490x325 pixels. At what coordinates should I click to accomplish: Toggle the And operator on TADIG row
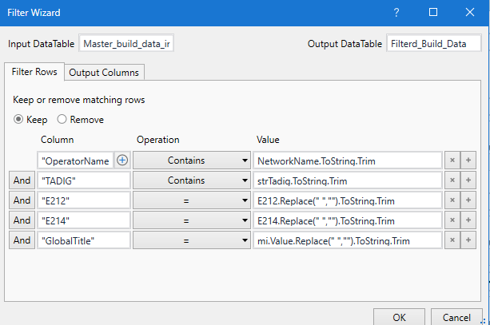21,180
